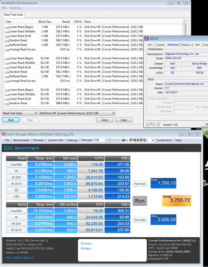Click the AIDA64 results list scroll-up arrow
This screenshot has height=267, width=208.
(x=184, y=21)
